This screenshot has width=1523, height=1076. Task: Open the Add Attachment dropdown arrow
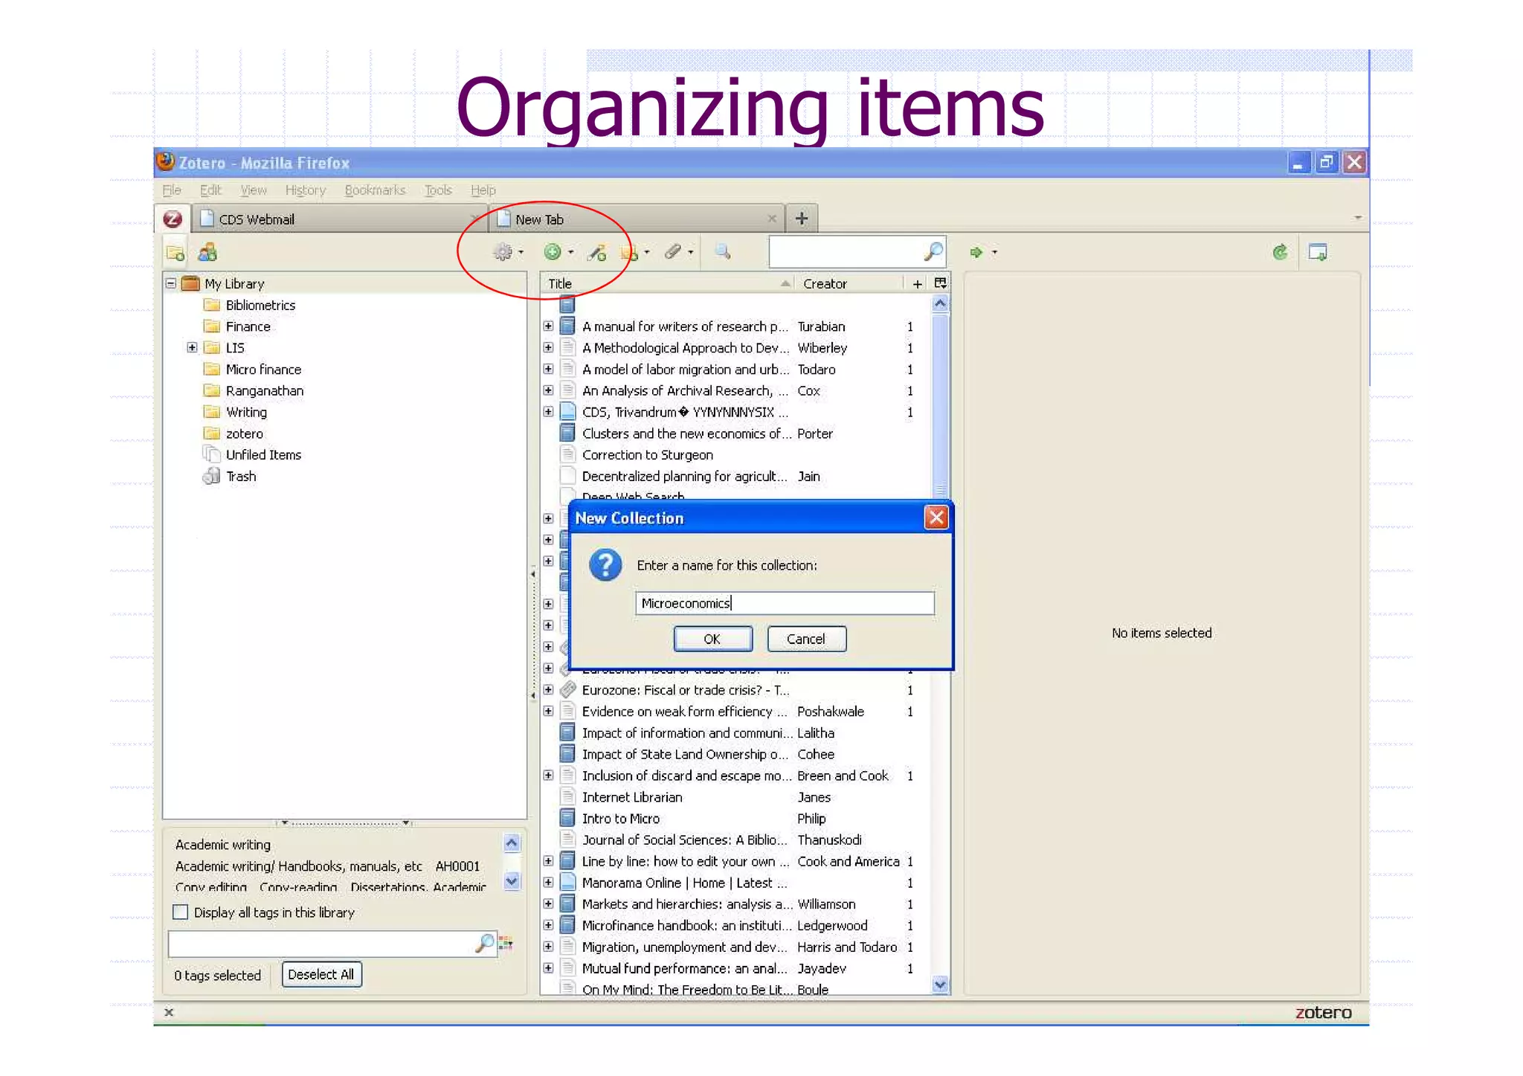pyautogui.click(x=691, y=253)
